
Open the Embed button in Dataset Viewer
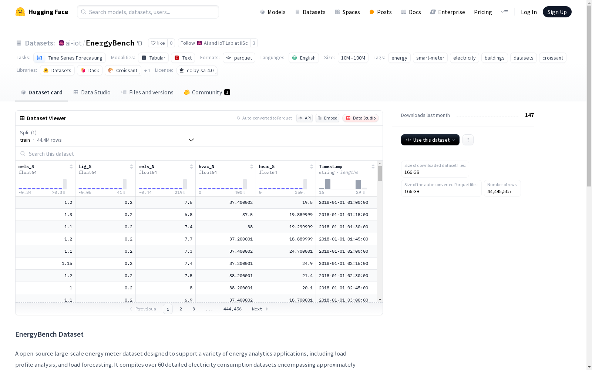(x=327, y=118)
